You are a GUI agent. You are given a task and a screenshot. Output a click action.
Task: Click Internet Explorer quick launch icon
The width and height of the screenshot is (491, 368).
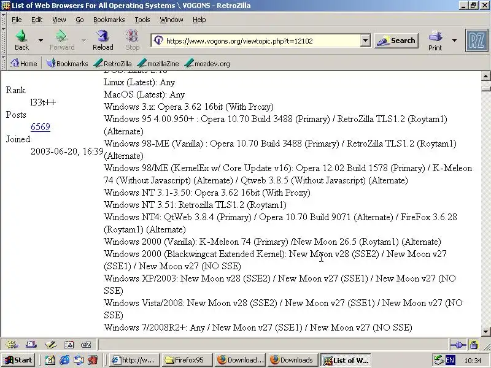click(x=64, y=360)
